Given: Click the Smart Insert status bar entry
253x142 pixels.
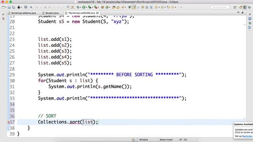Looking at the screenshot, I should coord(166,140).
